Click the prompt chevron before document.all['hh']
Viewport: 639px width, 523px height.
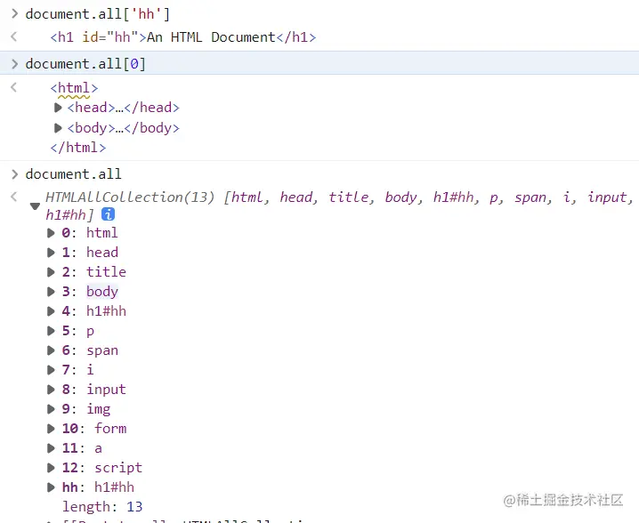tap(14, 14)
